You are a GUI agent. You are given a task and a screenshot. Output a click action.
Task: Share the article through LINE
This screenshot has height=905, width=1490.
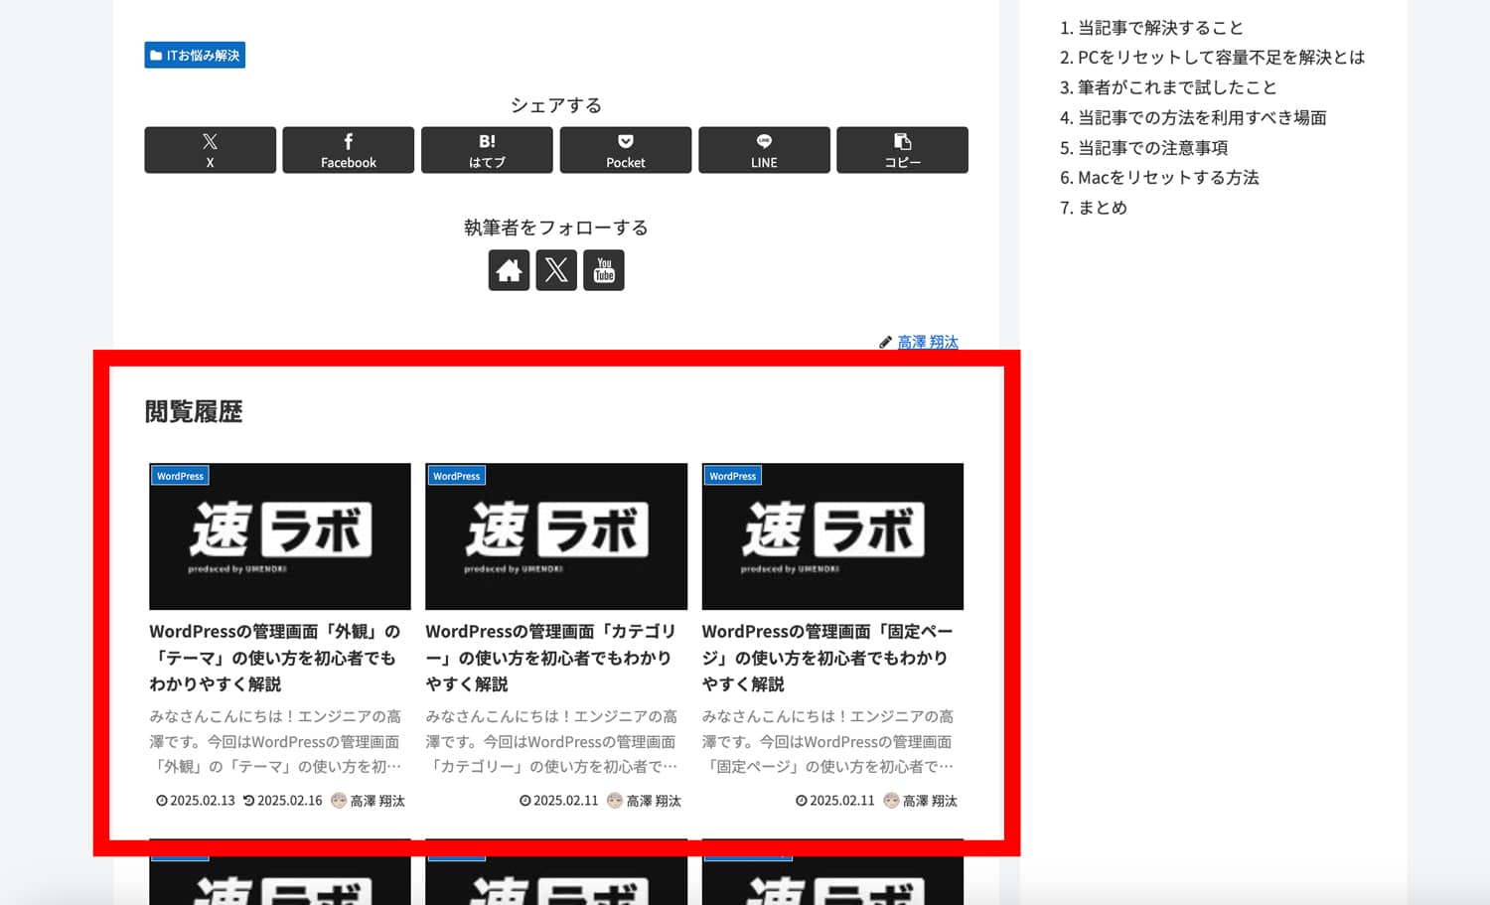[x=764, y=150]
